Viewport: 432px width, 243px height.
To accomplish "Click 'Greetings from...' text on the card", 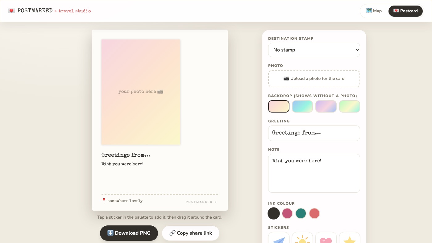I will coord(126,155).
